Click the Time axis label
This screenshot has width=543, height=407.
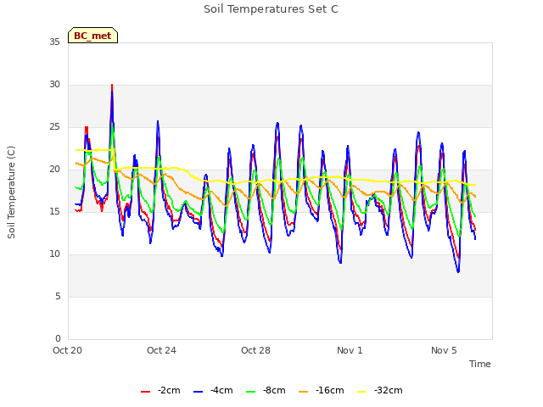point(479,364)
